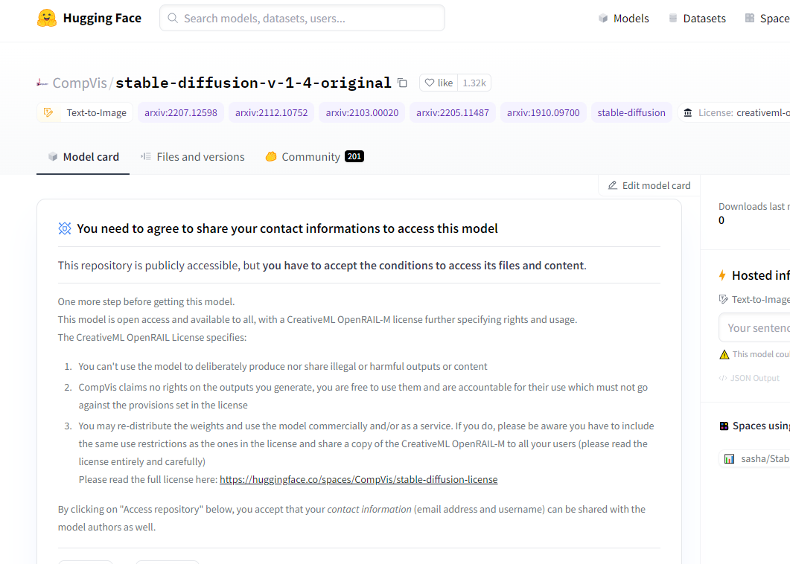Screen dimensions: 790x564
Task: Click the pencil icon for Edit model card
Action: (612, 185)
